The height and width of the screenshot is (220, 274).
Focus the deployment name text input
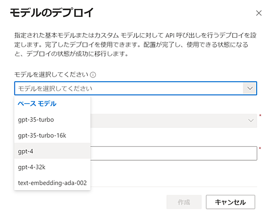[173, 153]
